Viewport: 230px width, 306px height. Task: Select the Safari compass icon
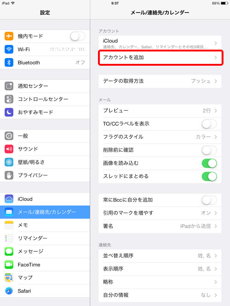[x=9, y=291]
